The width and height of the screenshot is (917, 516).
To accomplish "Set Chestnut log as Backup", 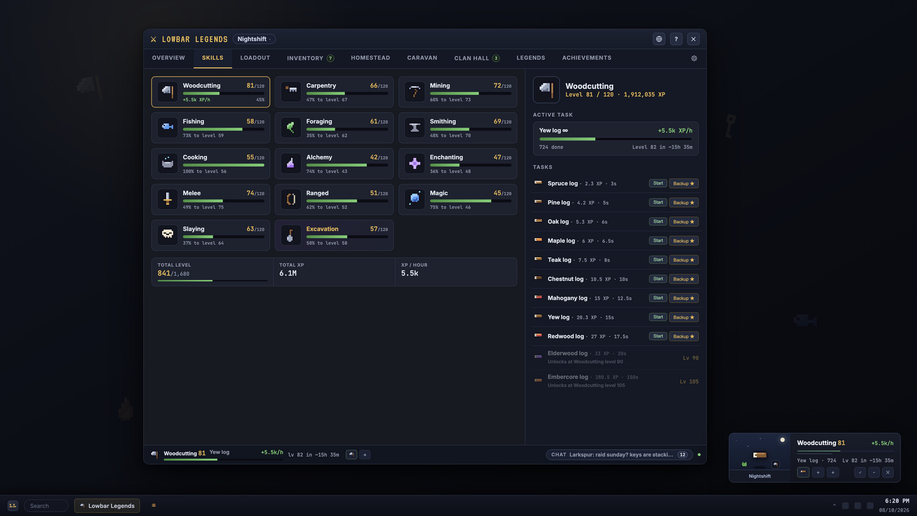I will (x=684, y=279).
